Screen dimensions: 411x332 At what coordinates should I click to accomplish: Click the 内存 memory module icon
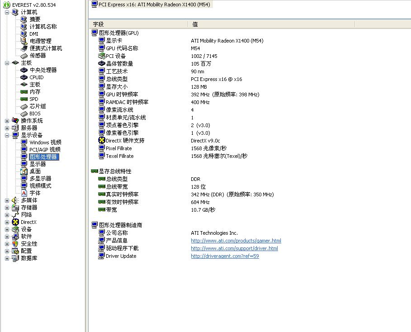pyautogui.click(x=24, y=92)
